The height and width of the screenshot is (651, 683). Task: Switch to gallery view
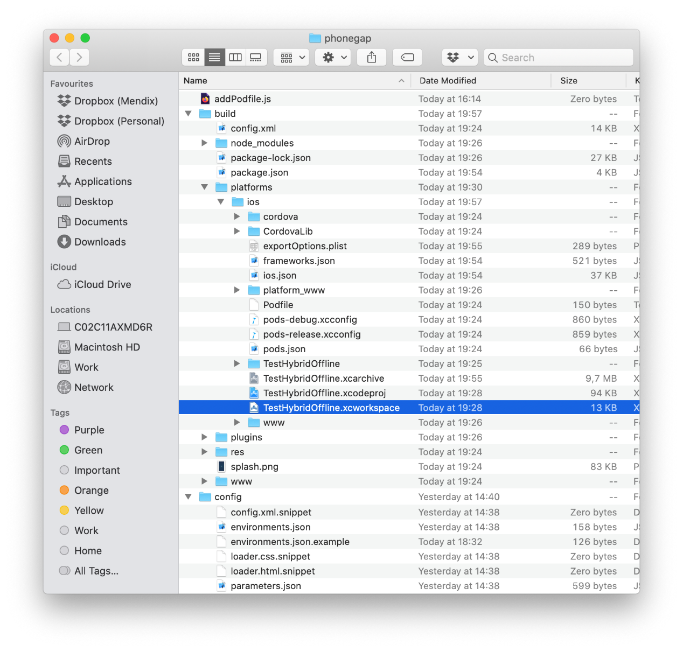(256, 57)
